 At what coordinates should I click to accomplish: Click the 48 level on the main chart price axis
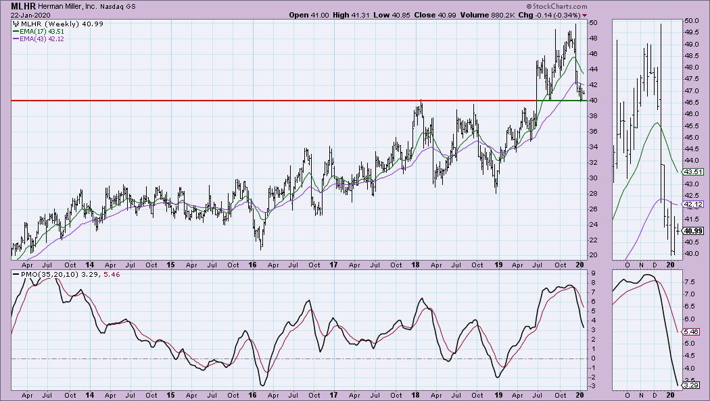(593, 38)
